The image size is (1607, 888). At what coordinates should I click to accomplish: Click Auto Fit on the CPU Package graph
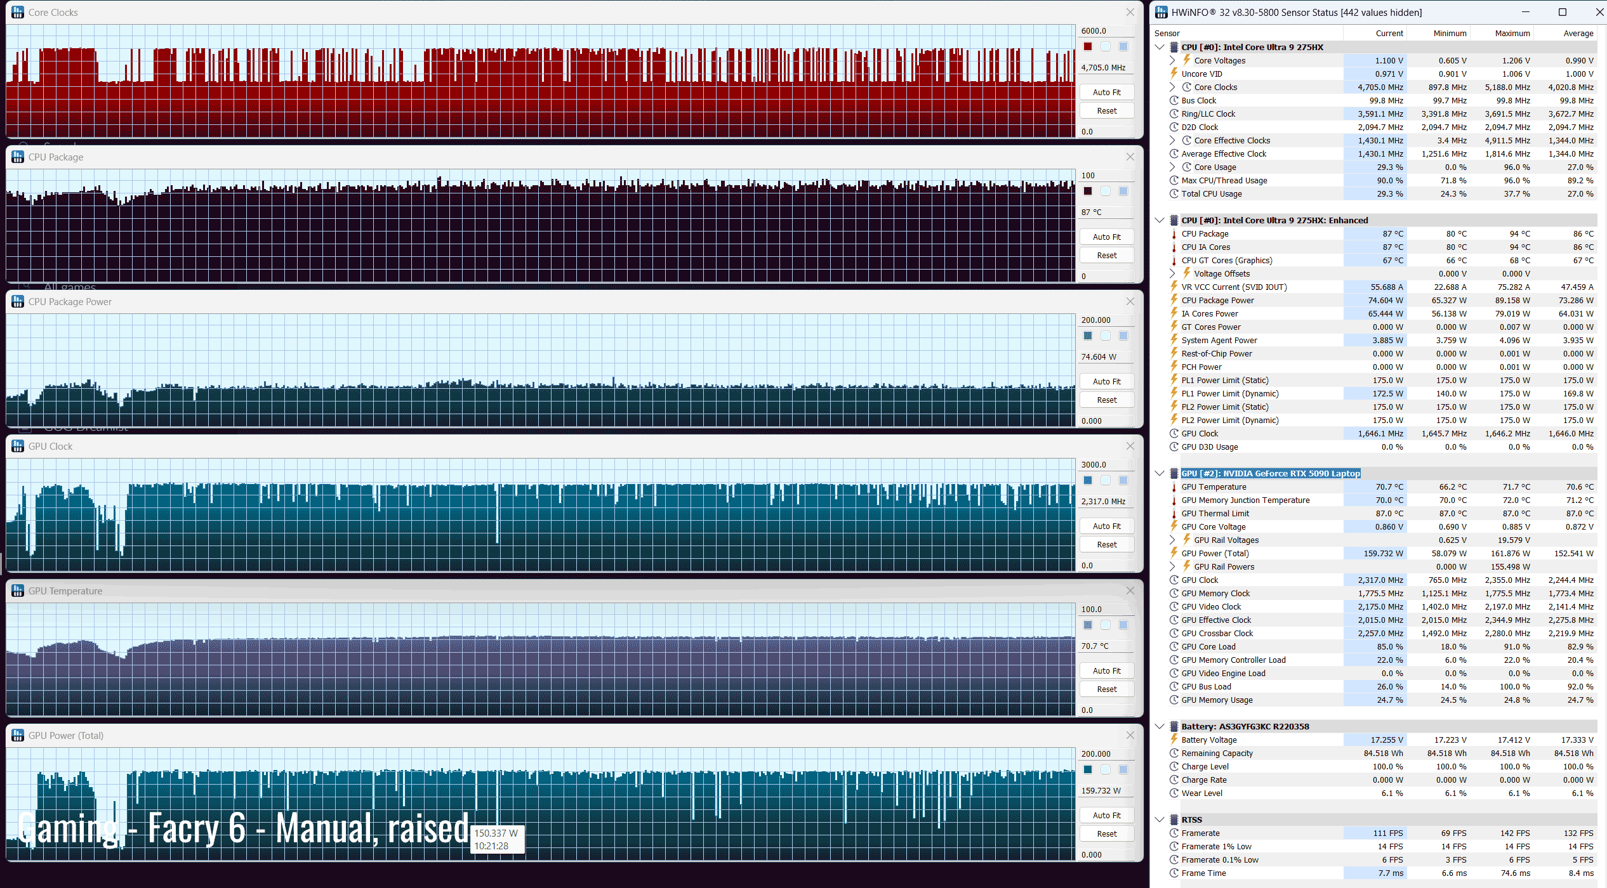(x=1107, y=237)
